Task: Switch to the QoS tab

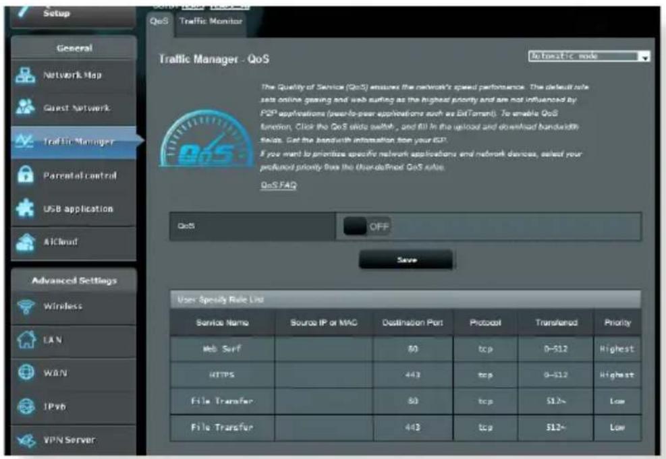Action: click(x=159, y=21)
